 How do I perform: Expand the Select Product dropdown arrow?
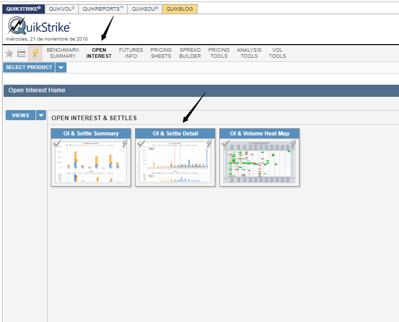pos(61,67)
